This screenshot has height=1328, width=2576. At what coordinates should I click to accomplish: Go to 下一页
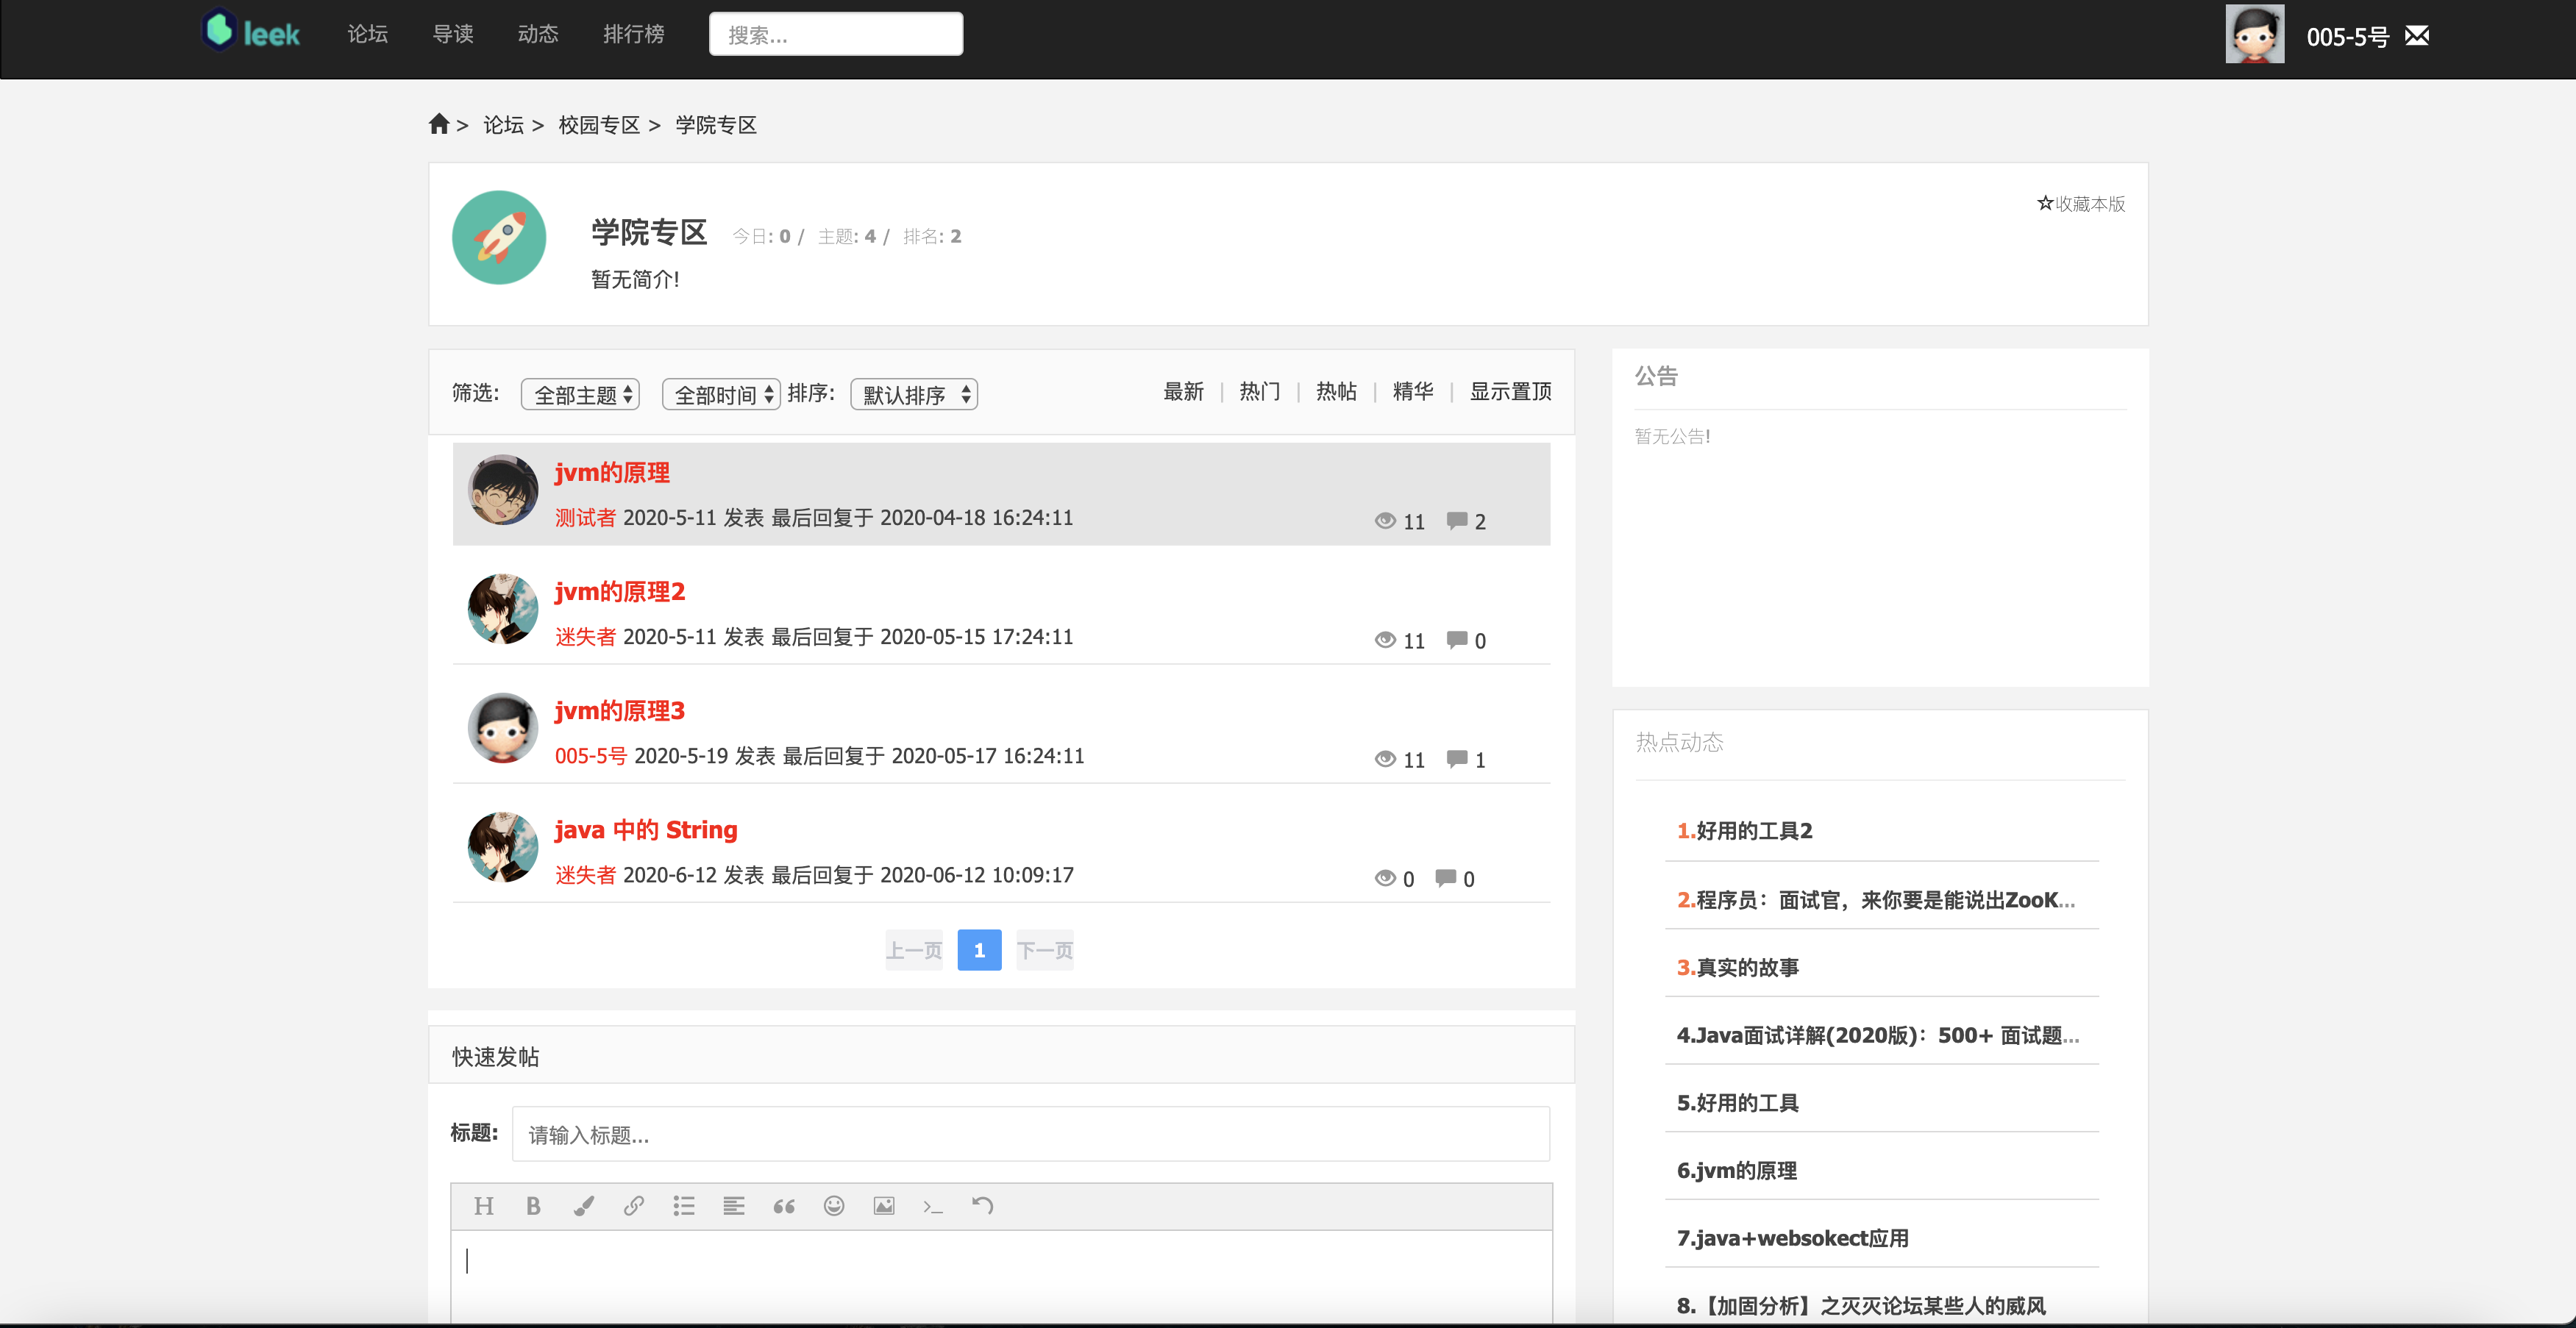[x=1045, y=950]
